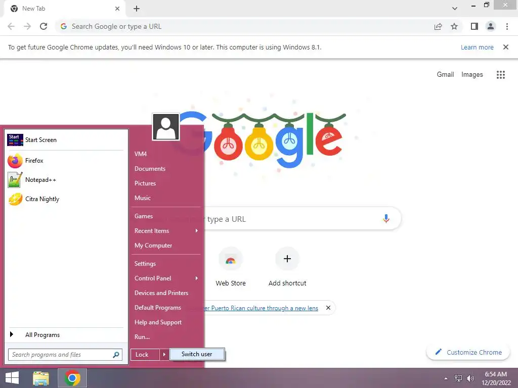This screenshot has height=388, width=518.
Task: Expand All Programs list
Action: click(65, 335)
